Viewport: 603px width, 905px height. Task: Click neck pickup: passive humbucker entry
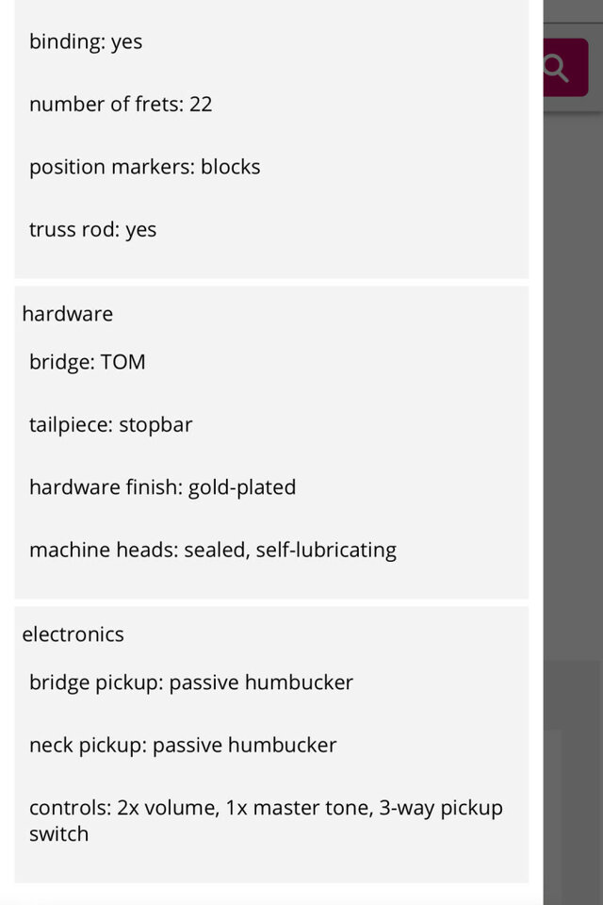point(183,745)
